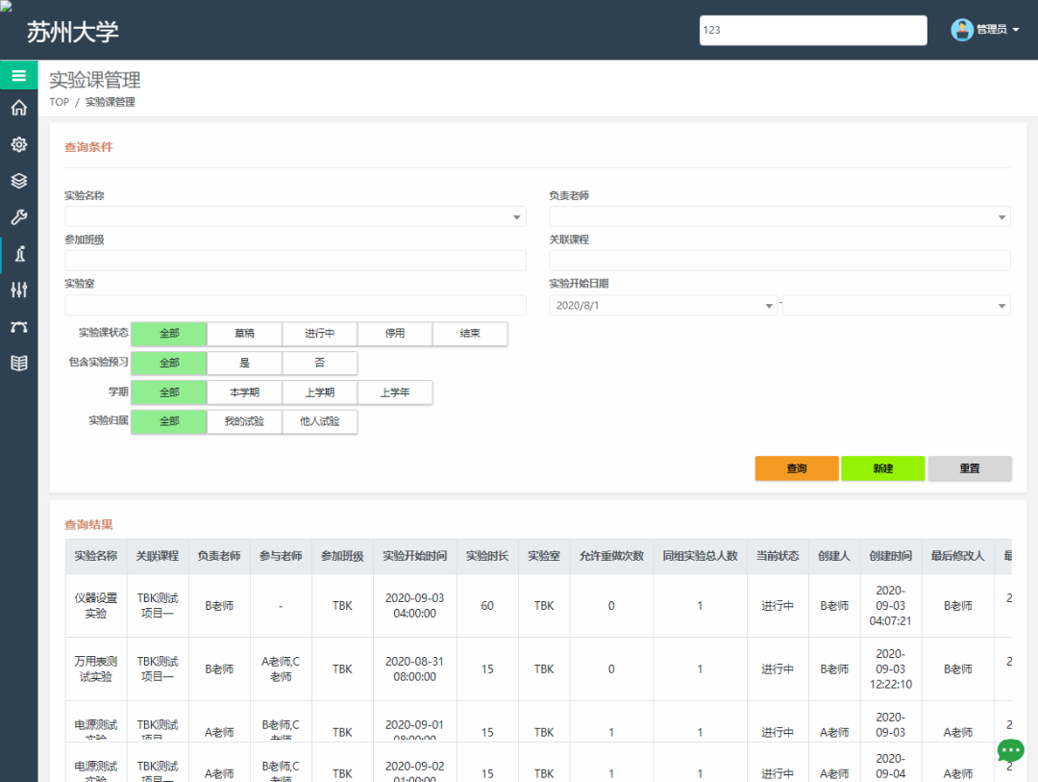Select 是 for 包含实验预习
The image size is (1038, 782).
pyautogui.click(x=244, y=363)
